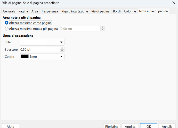Image resolution: width=178 pixels, height=128 pixels.
Task: Close the Stile di pagina dialog
Action: 174,3
